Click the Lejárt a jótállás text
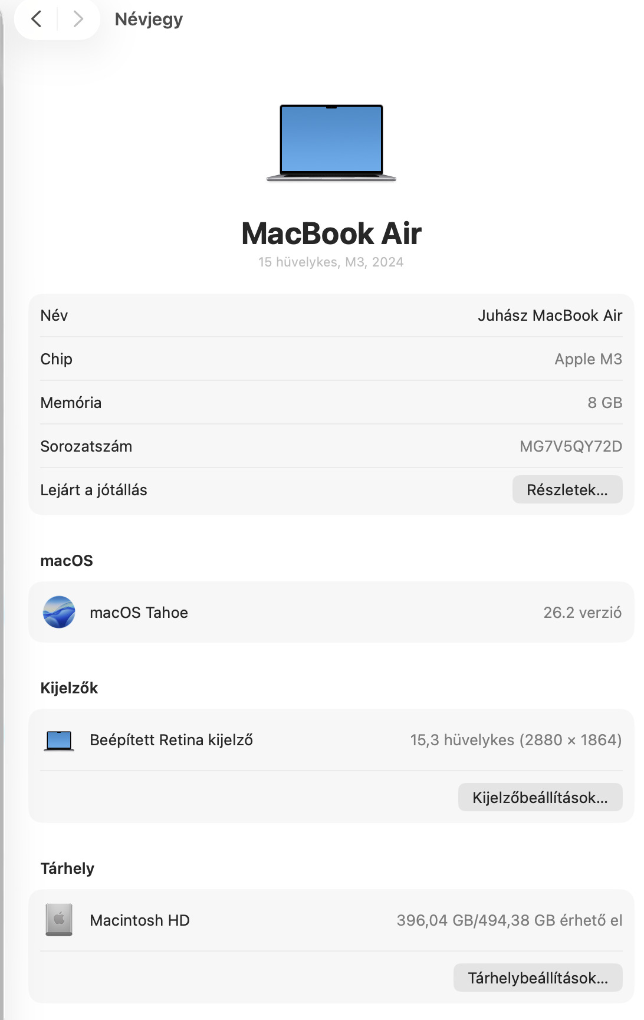The image size is (644, 1020). [94, 490]
